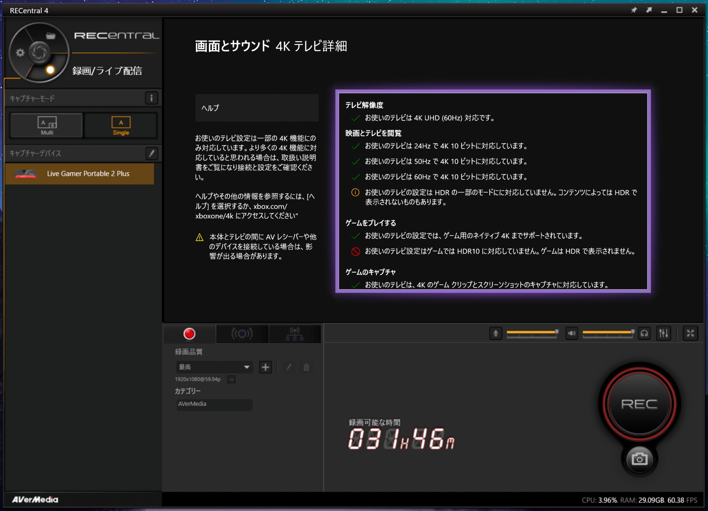Delete the recording quality profile

[x=306, y=367]
